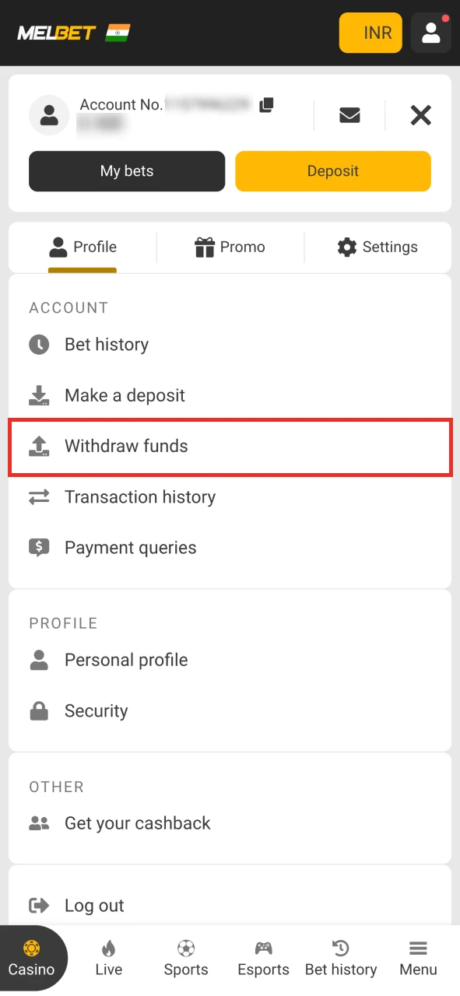Open messages via the envelope icon

pos(349,115)
